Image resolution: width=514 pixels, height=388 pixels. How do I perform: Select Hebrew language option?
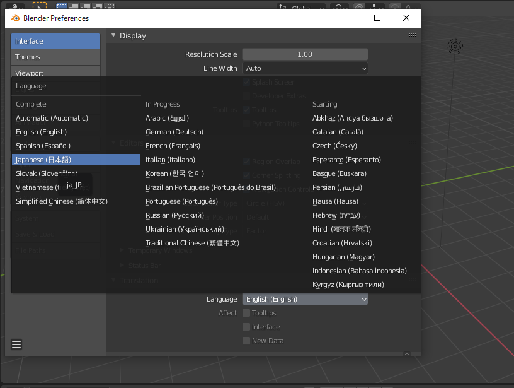coord(336,215)
